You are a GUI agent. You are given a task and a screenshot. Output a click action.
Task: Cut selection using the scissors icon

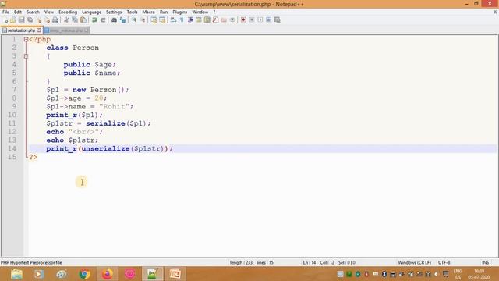(x=66, y=20)
